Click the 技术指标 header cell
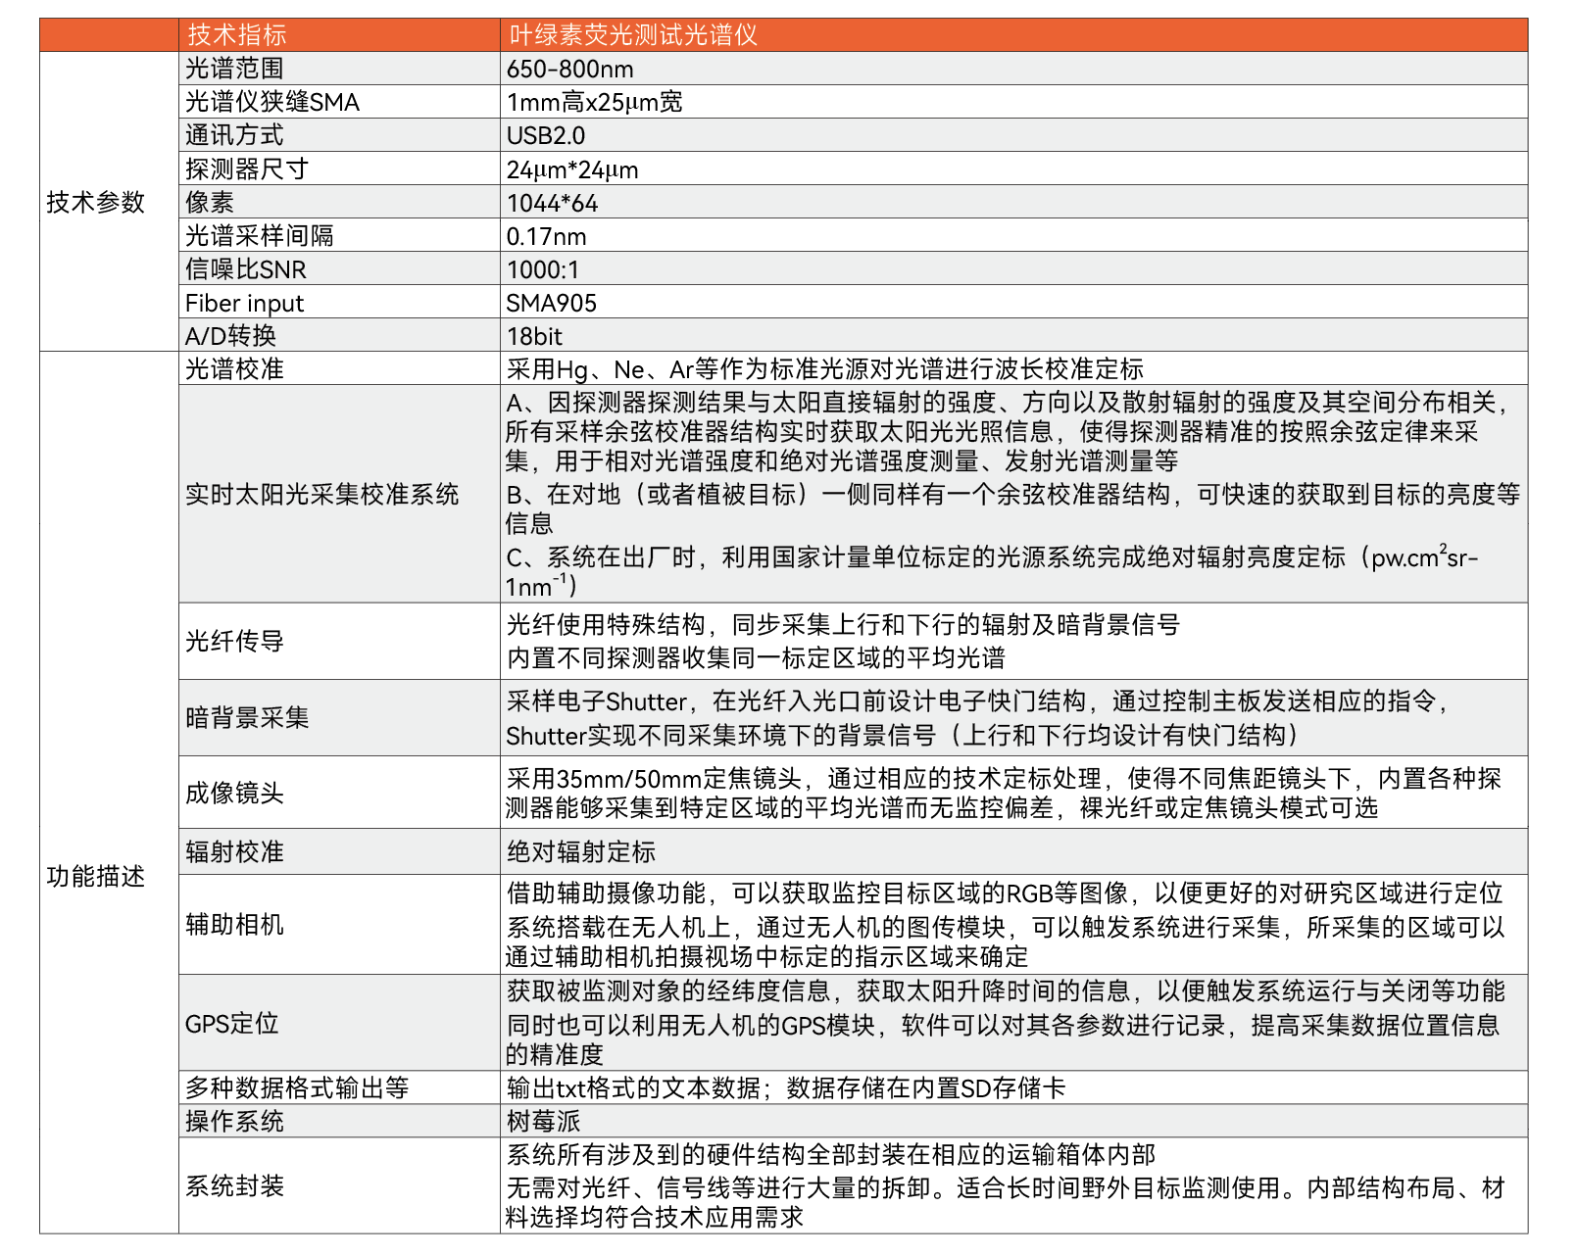The width and height of the screenshot is (1577, 1255). click(237, 35)
